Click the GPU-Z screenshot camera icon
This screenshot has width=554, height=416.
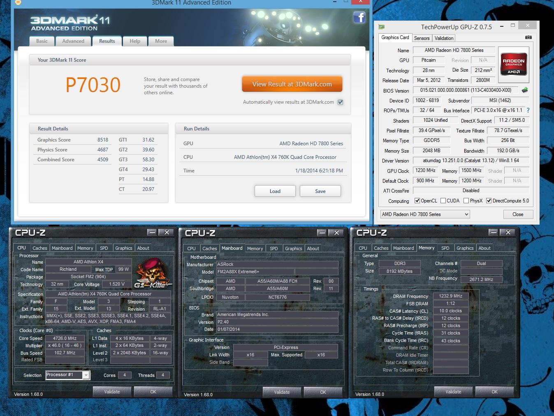tap(529, 37)
